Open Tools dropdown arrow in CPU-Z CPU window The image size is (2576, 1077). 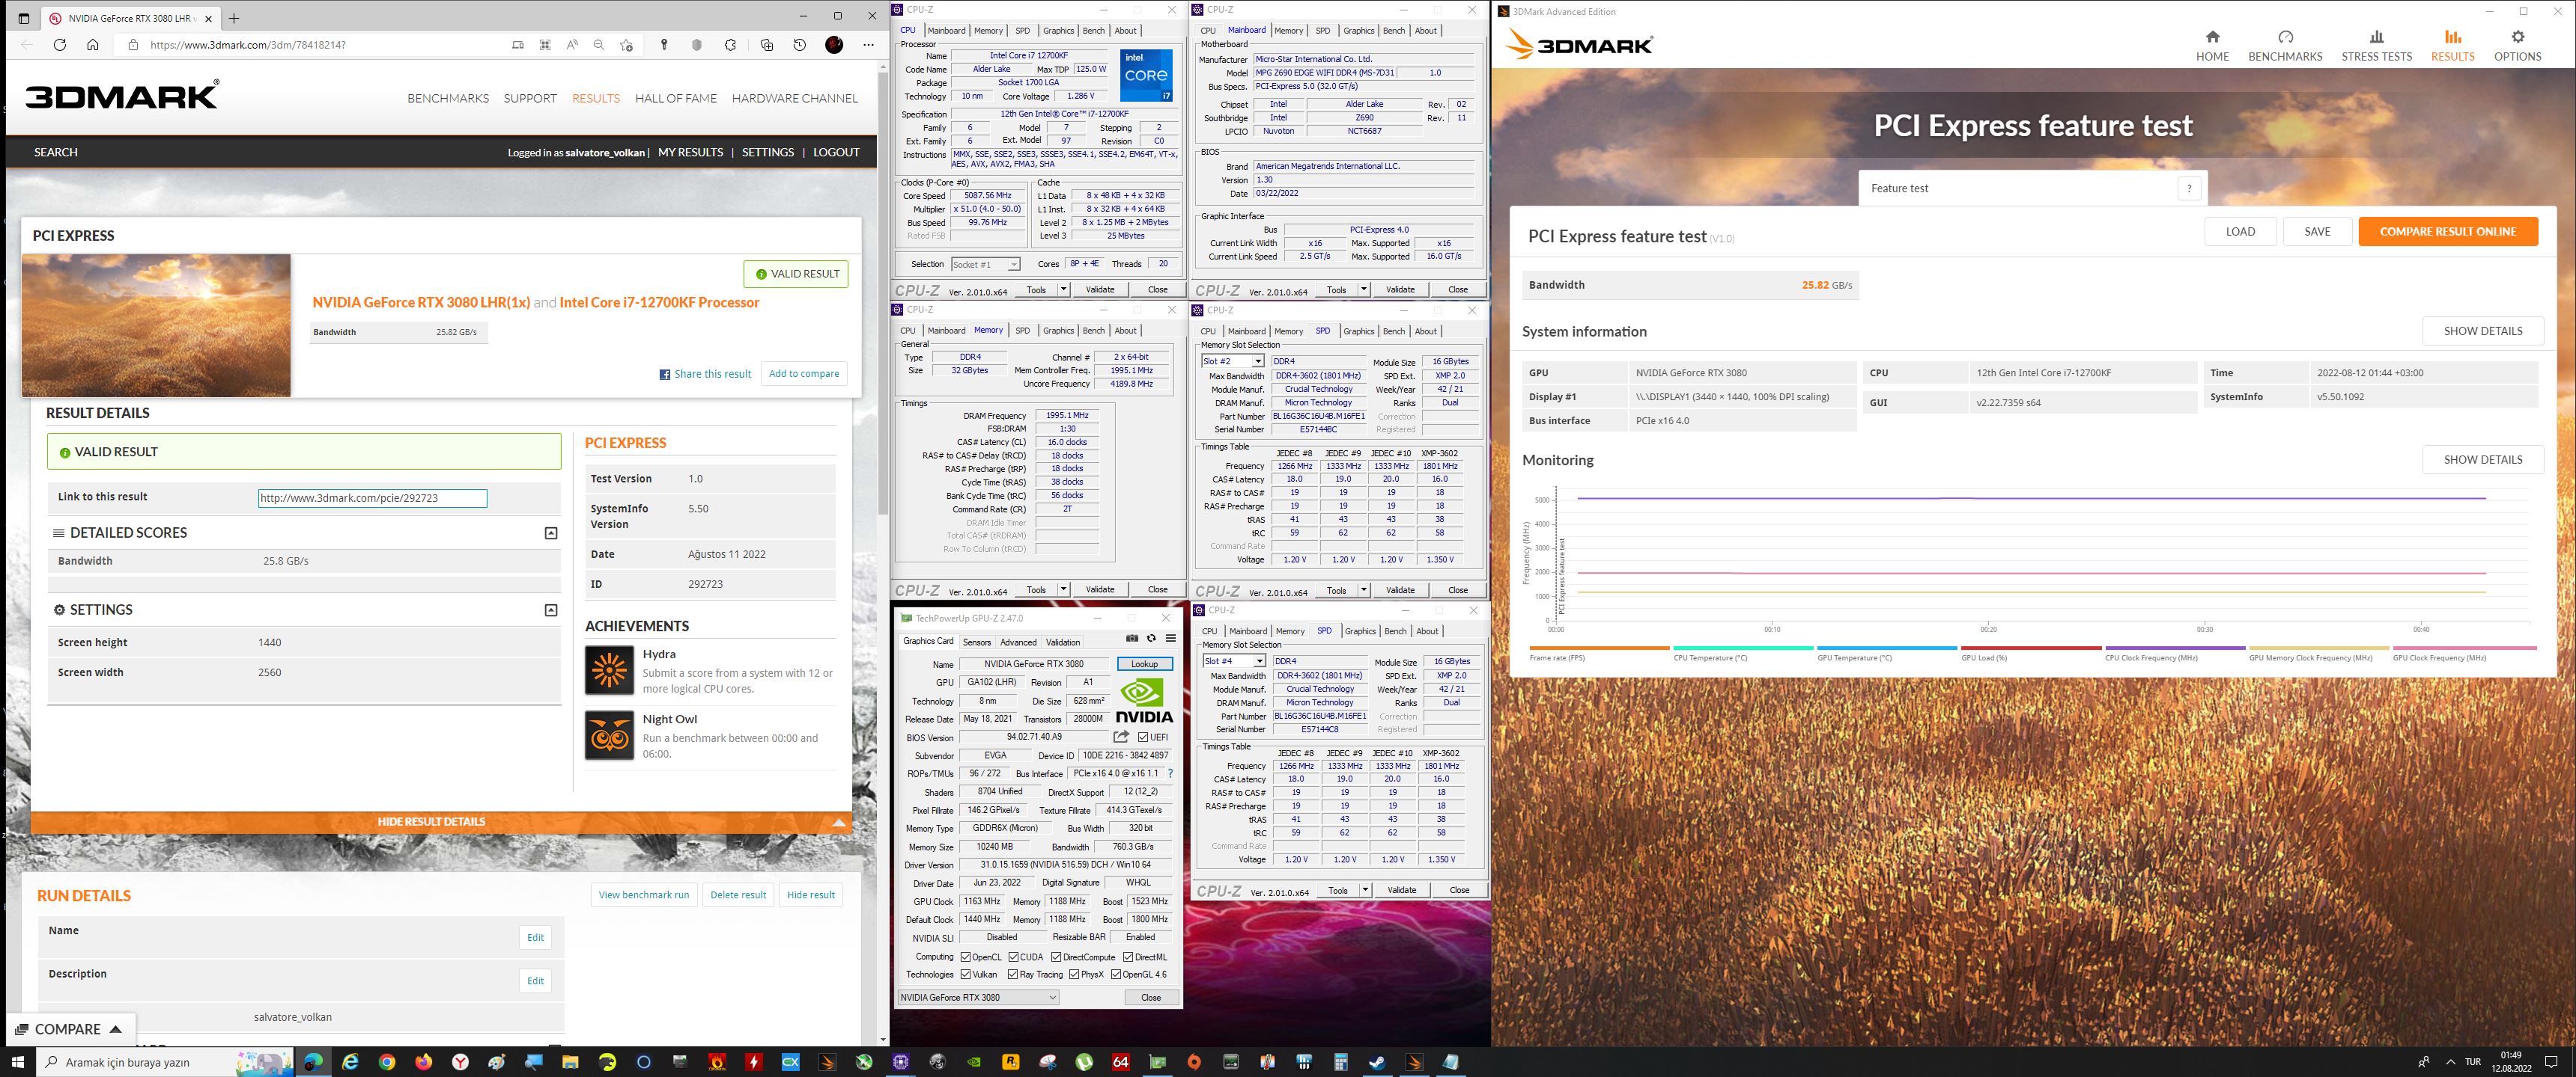(x=1063, y=289)
